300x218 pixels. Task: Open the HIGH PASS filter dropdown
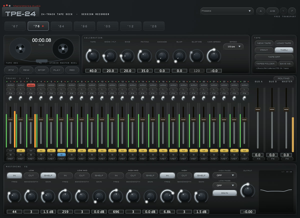point(225,175)
